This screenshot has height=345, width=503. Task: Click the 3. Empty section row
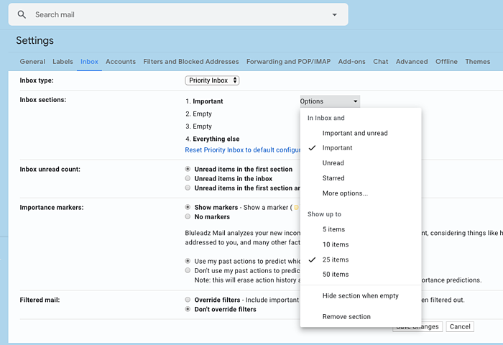198,126
